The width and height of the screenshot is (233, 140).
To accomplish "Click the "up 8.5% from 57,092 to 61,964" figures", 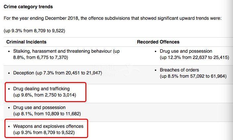I will pyautogui.click(x=193, y=76).
